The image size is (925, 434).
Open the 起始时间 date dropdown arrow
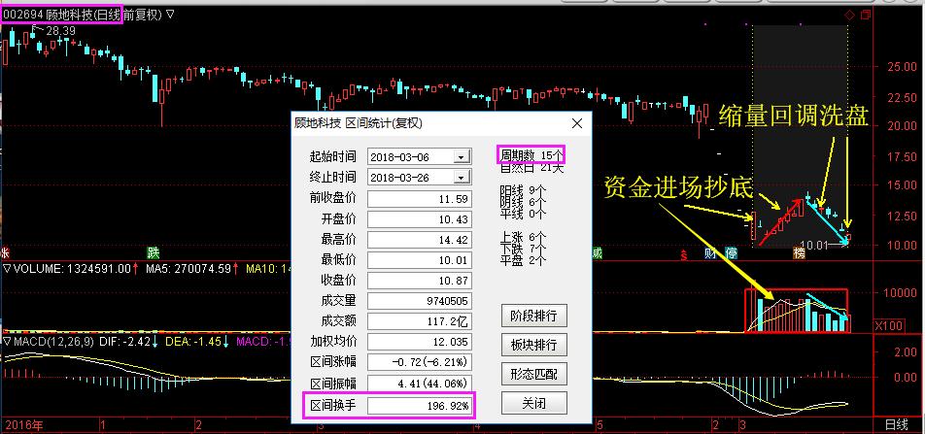click(462, 157)
